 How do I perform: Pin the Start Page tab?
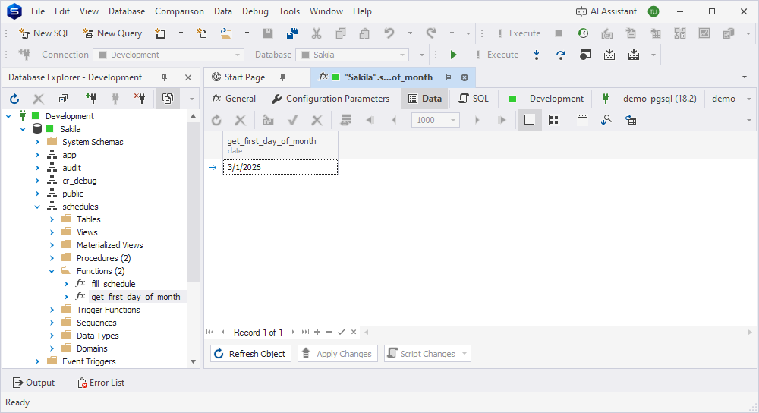coord(282,77)
